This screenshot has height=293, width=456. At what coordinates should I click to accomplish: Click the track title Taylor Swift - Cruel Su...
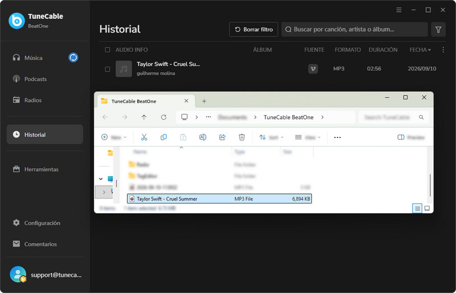[x=168, y=64]
